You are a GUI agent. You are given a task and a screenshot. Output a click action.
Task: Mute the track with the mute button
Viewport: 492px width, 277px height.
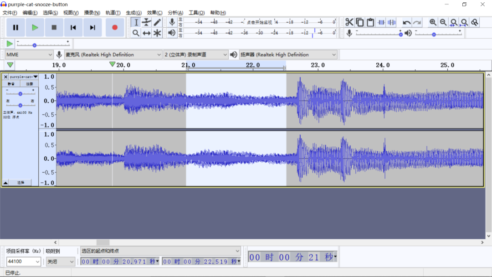coord(11,84)
